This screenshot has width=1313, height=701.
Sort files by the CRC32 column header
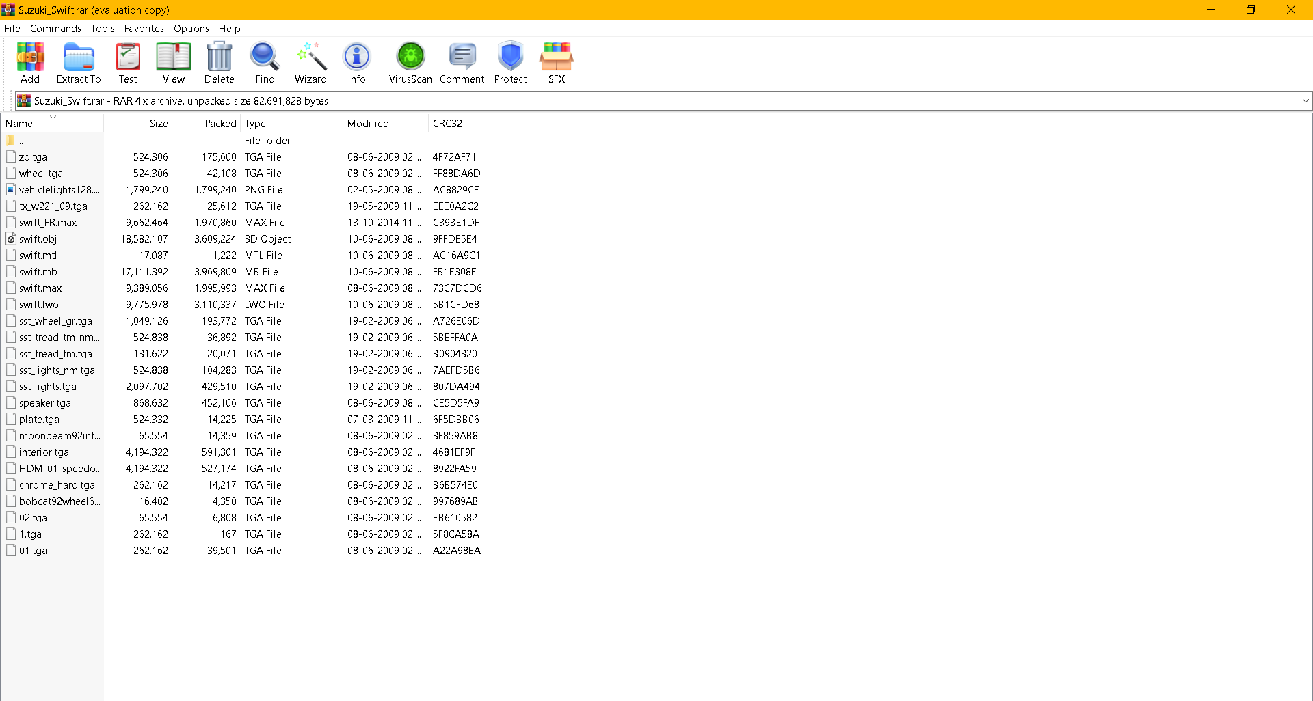pos(458,124)
